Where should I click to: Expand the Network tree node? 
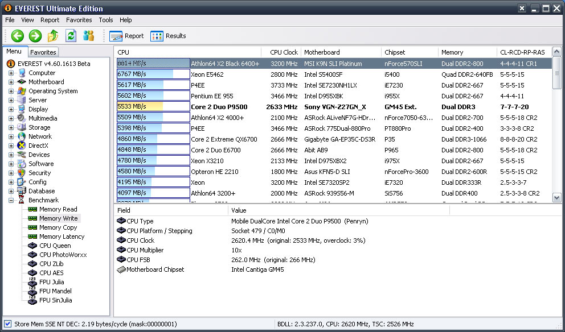click(x=11, y=136)
